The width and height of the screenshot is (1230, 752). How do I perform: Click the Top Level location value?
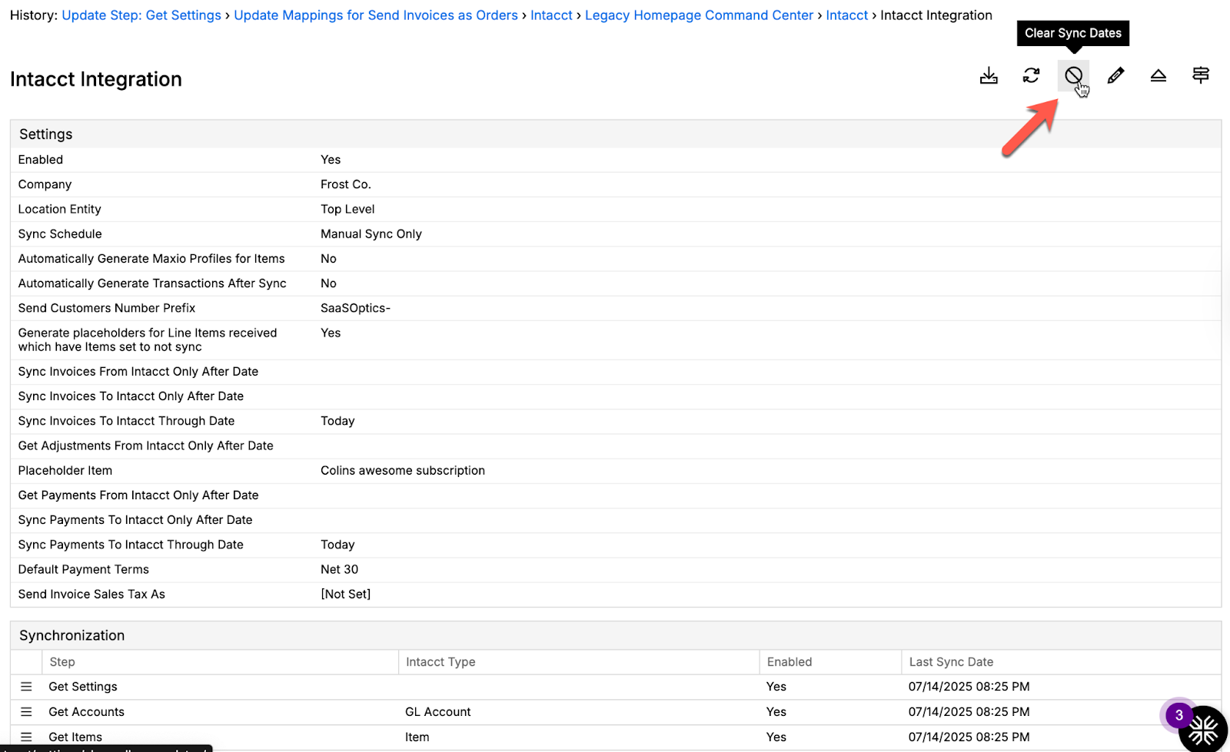coord(347,209)
